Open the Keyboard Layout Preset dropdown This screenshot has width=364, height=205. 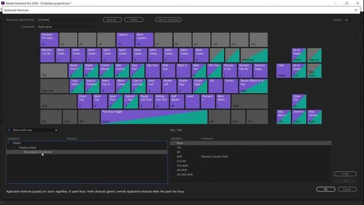point(68,20)
